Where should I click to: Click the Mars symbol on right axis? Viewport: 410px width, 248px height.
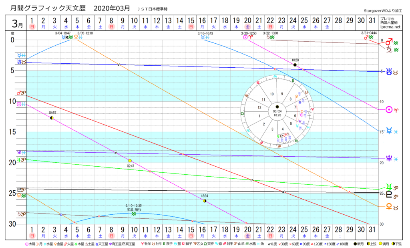point(388,42)
